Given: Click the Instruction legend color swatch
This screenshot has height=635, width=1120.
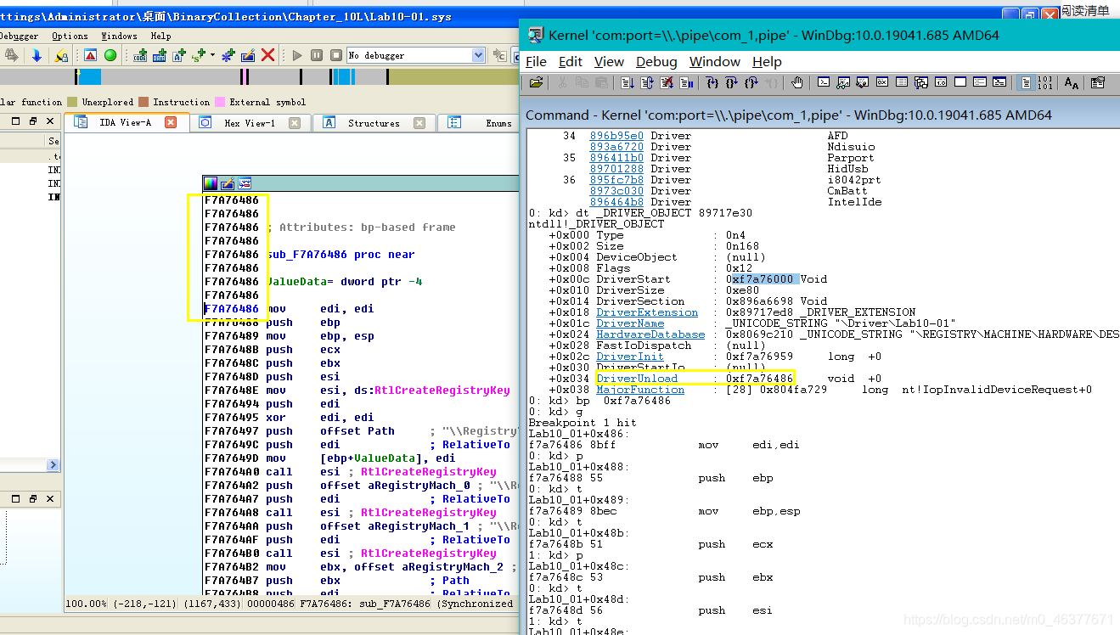Looking at the screenshot, I should pyautogui.click(x=144, y=102).
